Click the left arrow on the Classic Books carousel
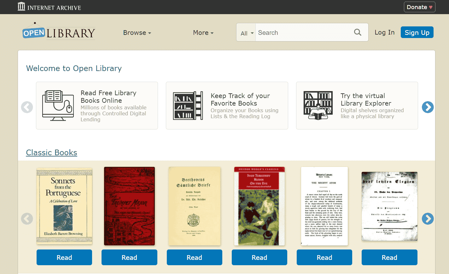The width and height of the screenshot is (449, 274). 27,219
